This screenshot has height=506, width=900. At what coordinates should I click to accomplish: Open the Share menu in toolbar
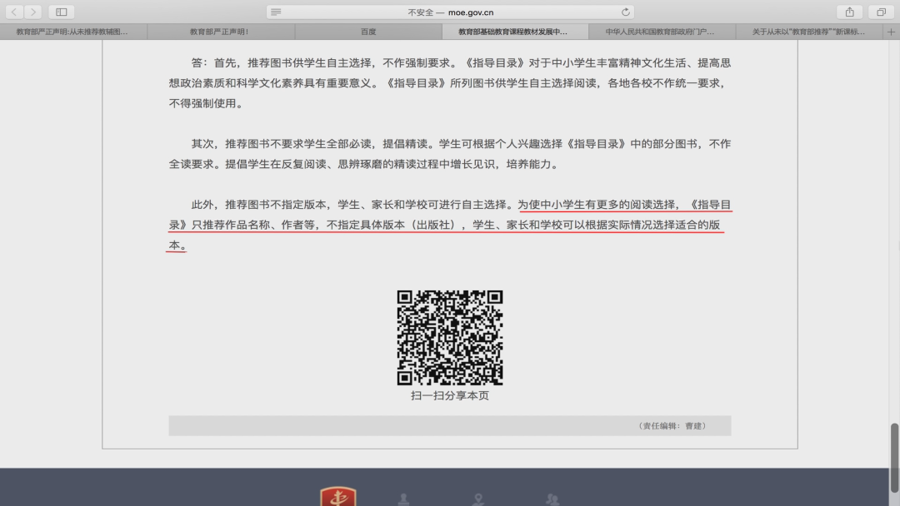click(849, 12)
